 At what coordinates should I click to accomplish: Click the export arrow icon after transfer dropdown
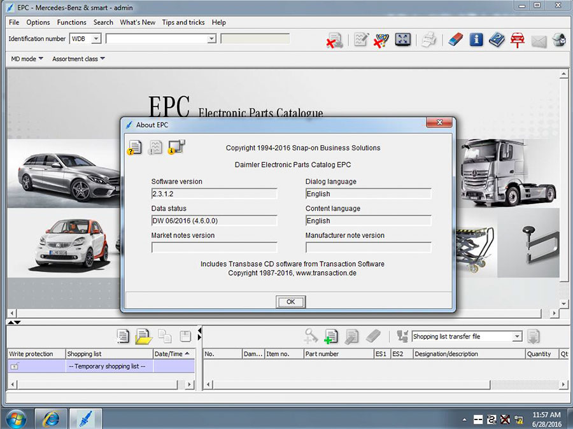tap(534, 337)
